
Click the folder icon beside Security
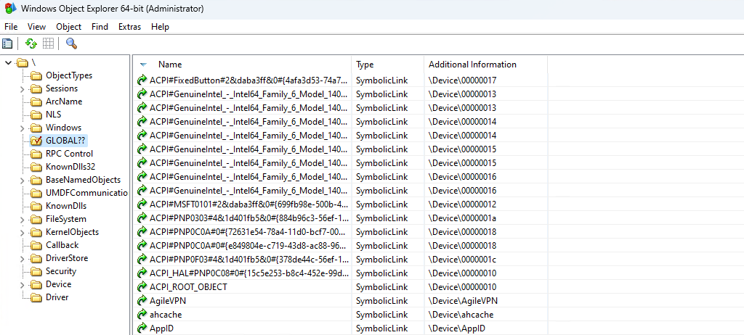pos(36,271)
